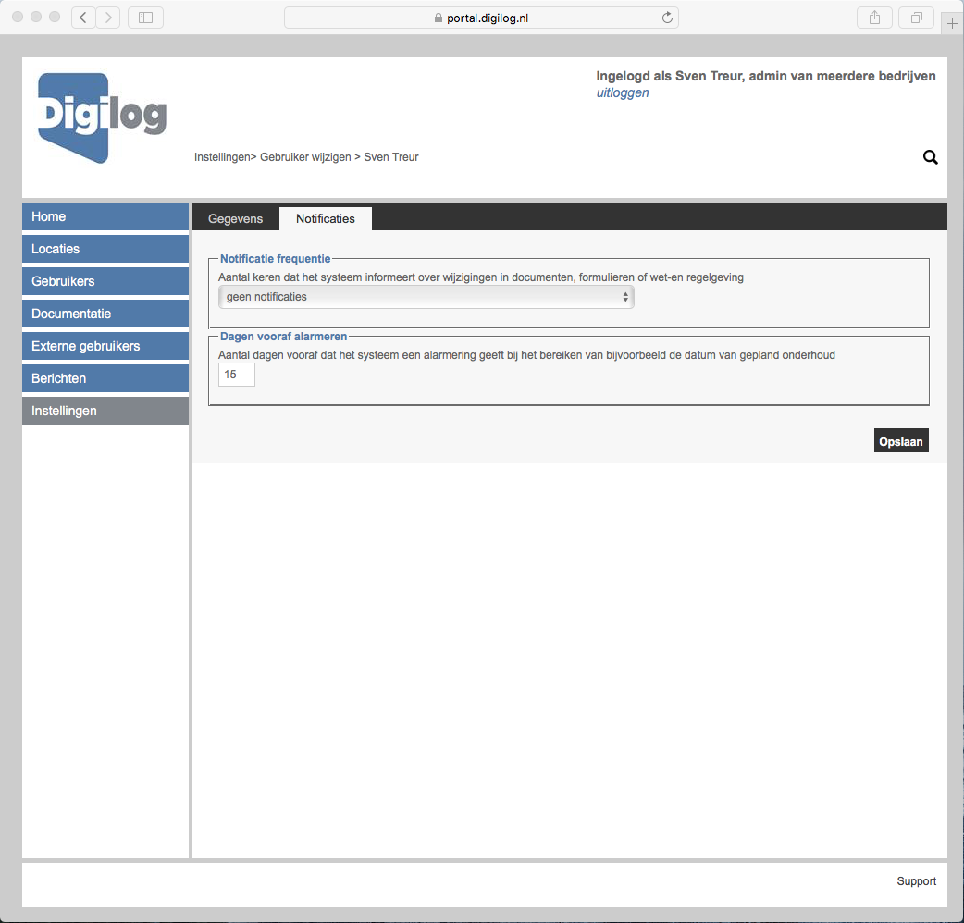Click the Digilog logo
964x923 pixels.
102,117
